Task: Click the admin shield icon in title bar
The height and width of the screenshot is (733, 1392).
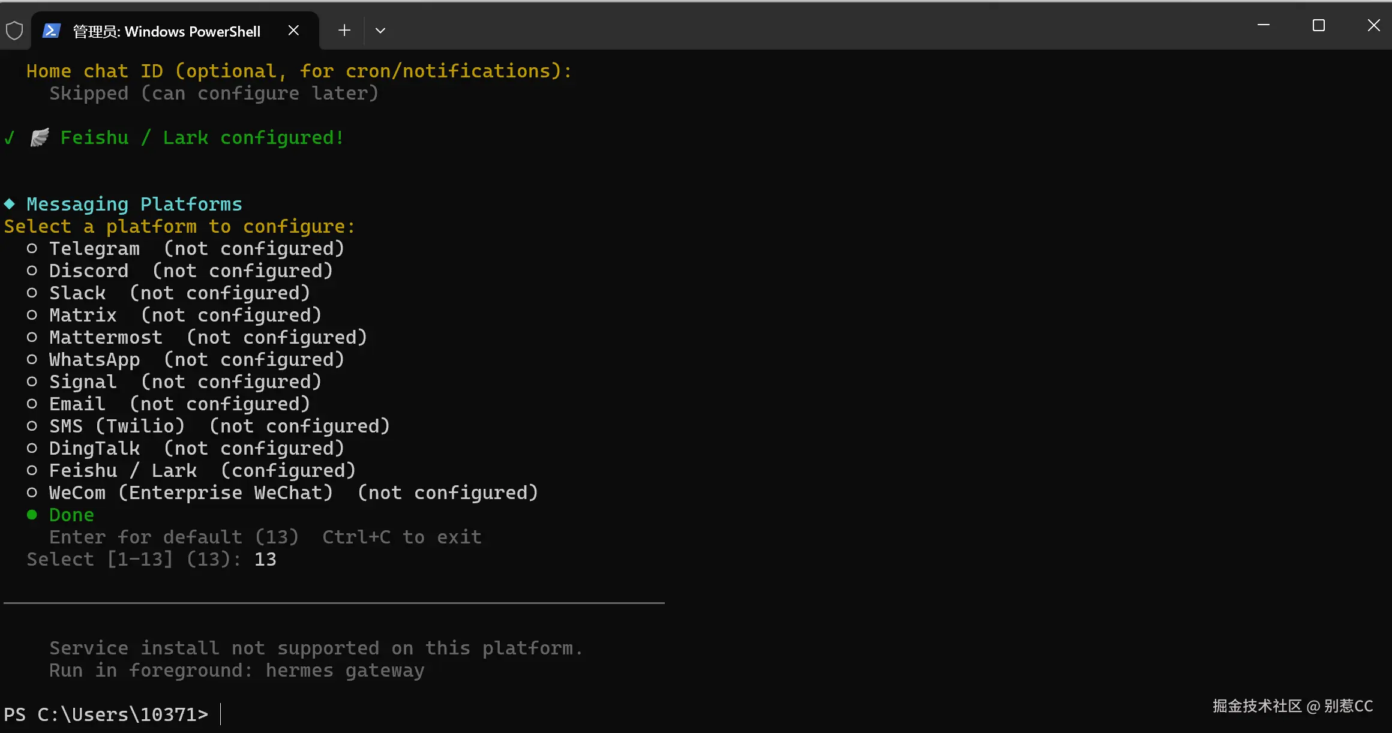Action: 14,31
